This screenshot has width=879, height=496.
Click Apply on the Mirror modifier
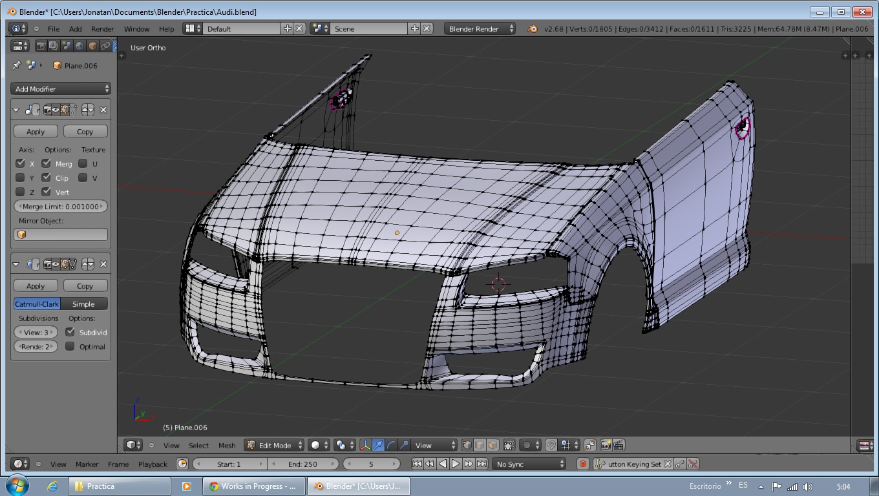click(x=36, y=132)
